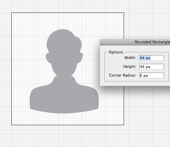Click the "Options" group heading
The width and height of the screenshot is (170, 147).
click(116, 52)
